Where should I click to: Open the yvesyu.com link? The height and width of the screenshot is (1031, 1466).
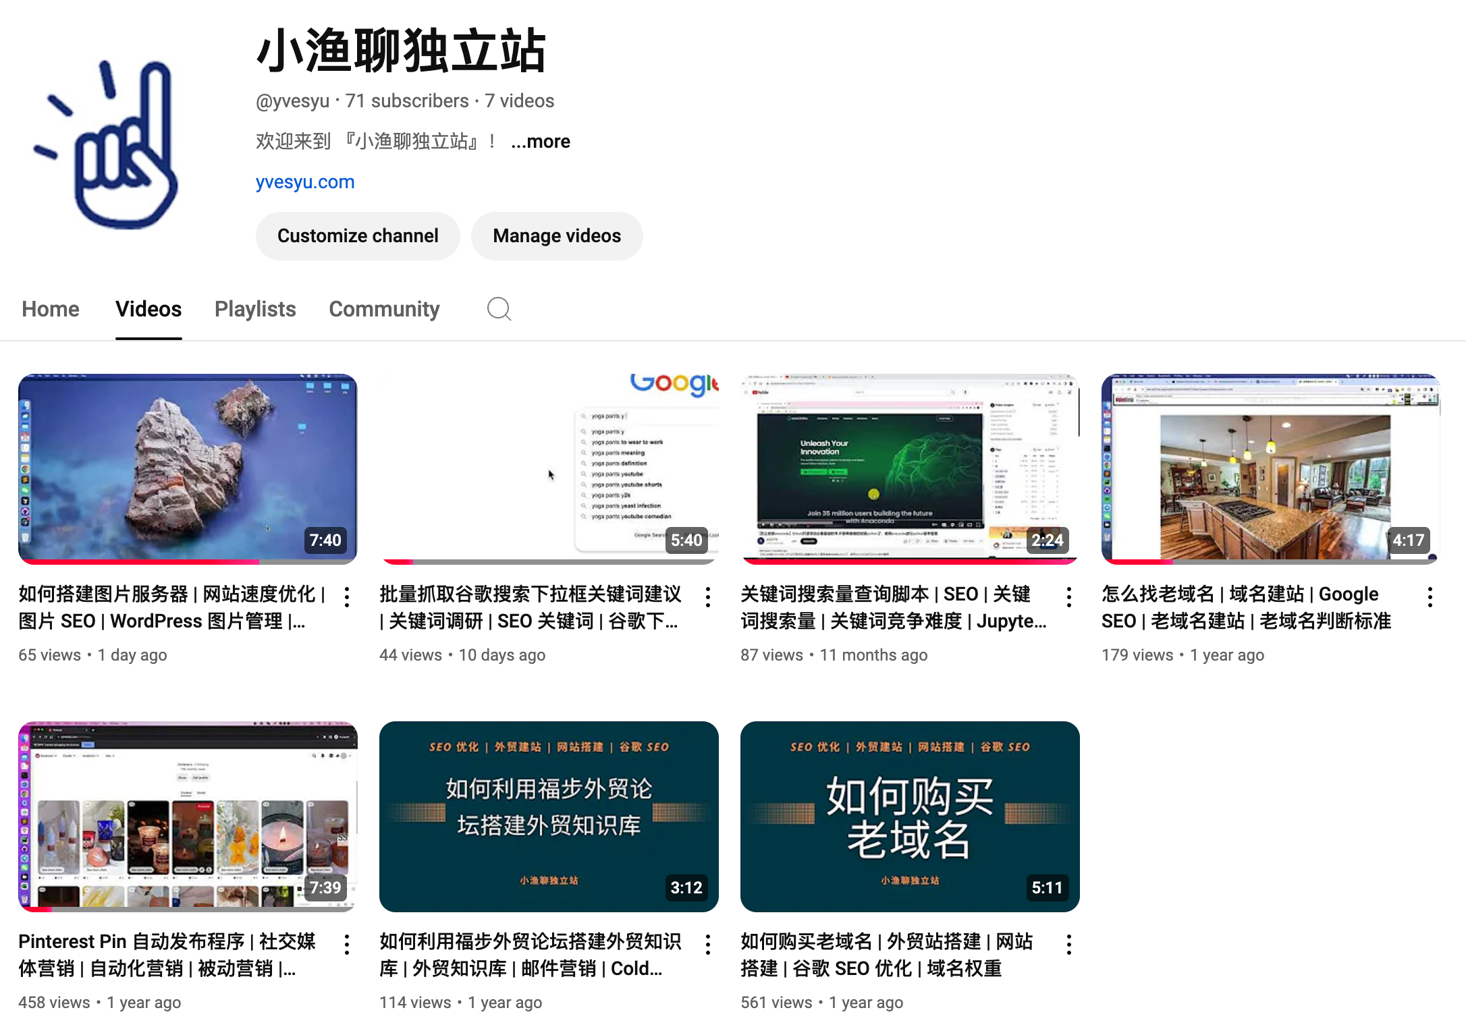pos(305,182)
